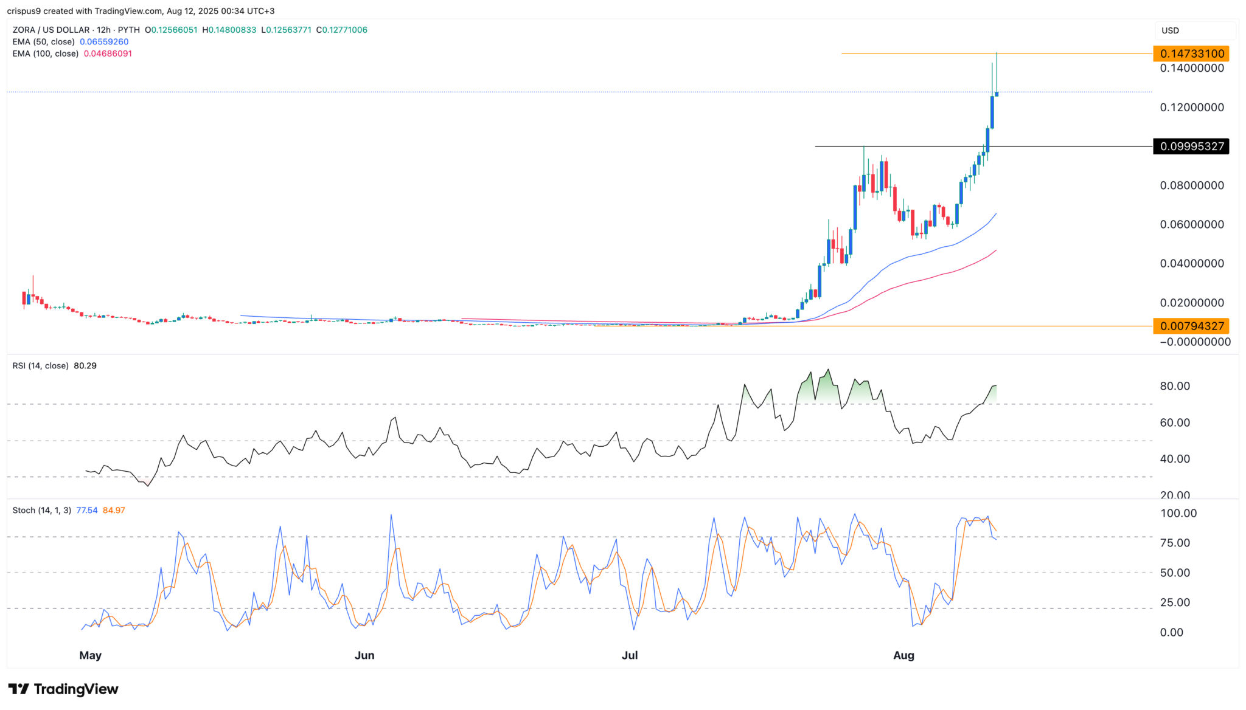This screenshot has width=1246, height=710.
Task: Select the RSI (14, close) indicator label
Action: pyautogui.click(x=40, y=366)
